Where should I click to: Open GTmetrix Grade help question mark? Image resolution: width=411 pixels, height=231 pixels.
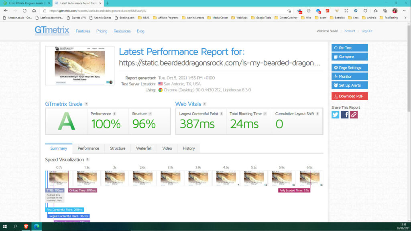coord(86,104)
